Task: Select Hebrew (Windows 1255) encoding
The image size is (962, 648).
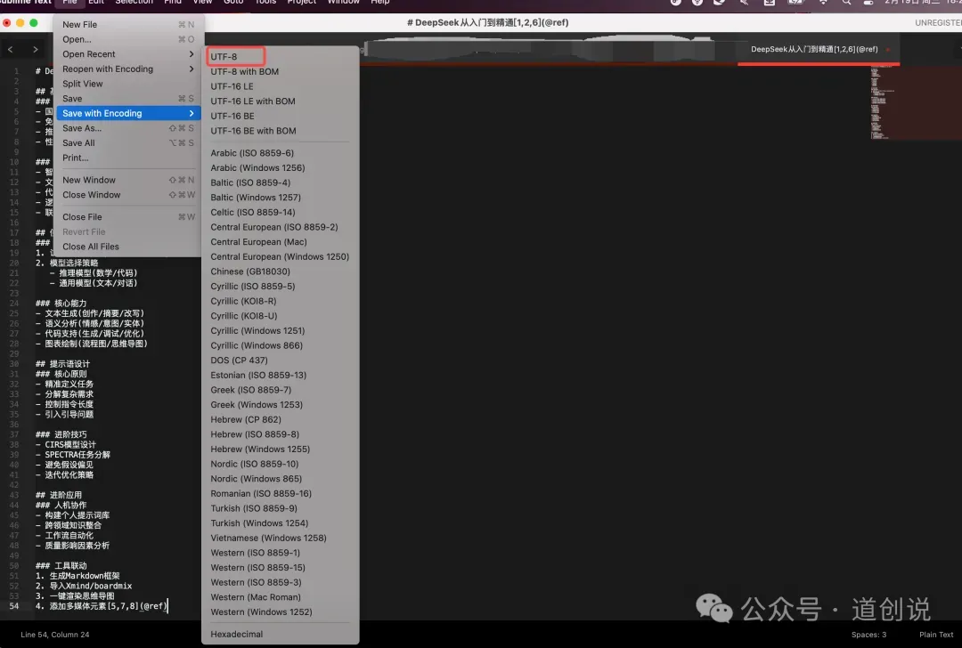Action: coord(281,449)
